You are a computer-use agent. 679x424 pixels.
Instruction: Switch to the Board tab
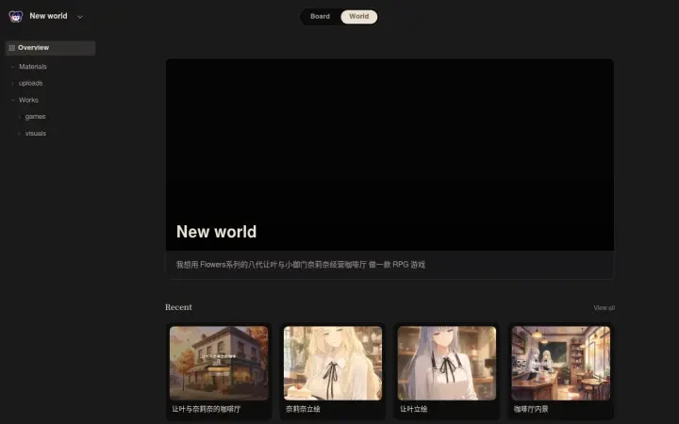tap(320, 16)
